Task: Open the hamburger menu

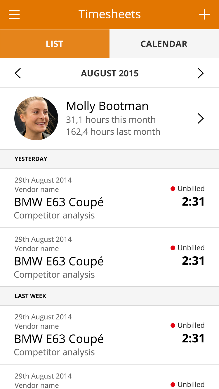Action: click(14, 14)
